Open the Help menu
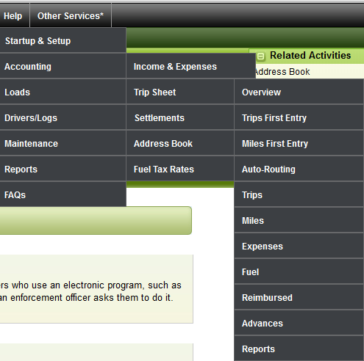364x361 pixels. (13, 16)
